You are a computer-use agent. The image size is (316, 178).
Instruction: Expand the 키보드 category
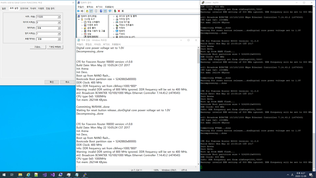coord(114,34)
